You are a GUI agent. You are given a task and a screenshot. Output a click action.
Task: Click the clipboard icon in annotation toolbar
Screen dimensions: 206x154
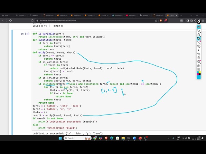[x=199, y=69]
